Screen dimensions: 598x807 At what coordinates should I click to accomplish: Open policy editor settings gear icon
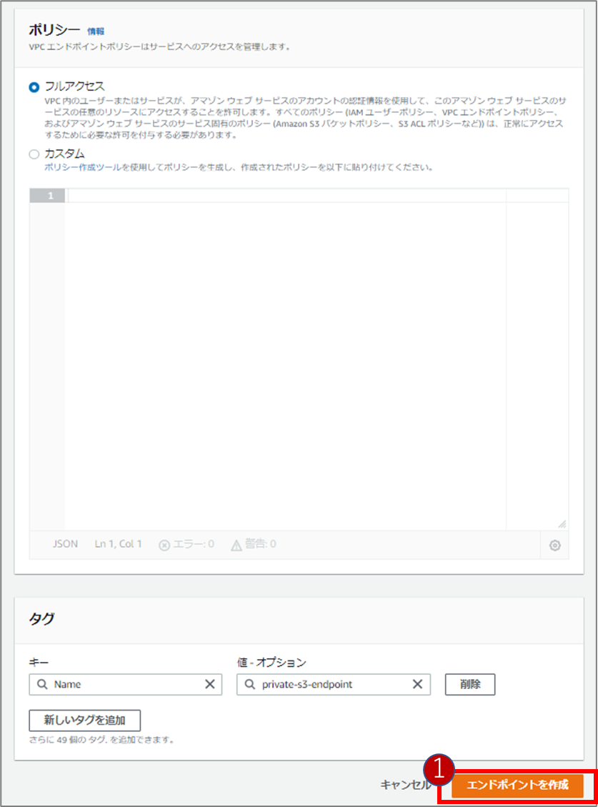[554, 545]
